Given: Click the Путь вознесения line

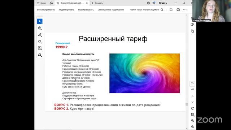Looking at the screenshot, I should coord(76,87).
